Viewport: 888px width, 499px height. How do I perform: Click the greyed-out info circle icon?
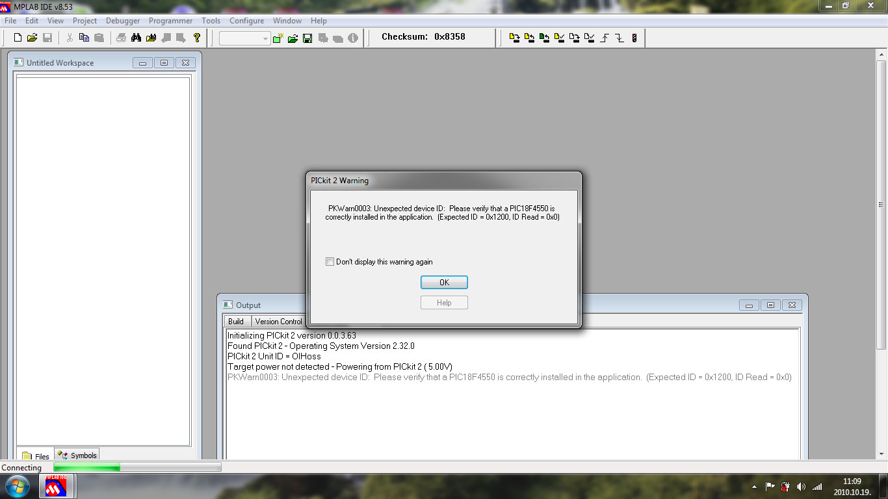pyautogui.click(x=353, y=38)
